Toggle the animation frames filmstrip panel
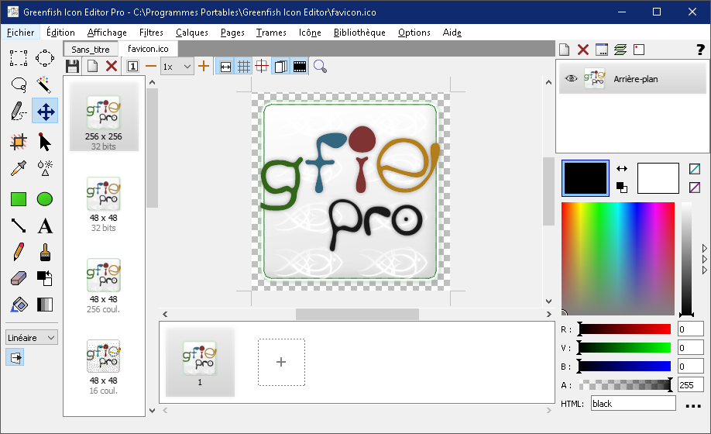This screenshot has height=434, width=711. (x=300, y=67)
